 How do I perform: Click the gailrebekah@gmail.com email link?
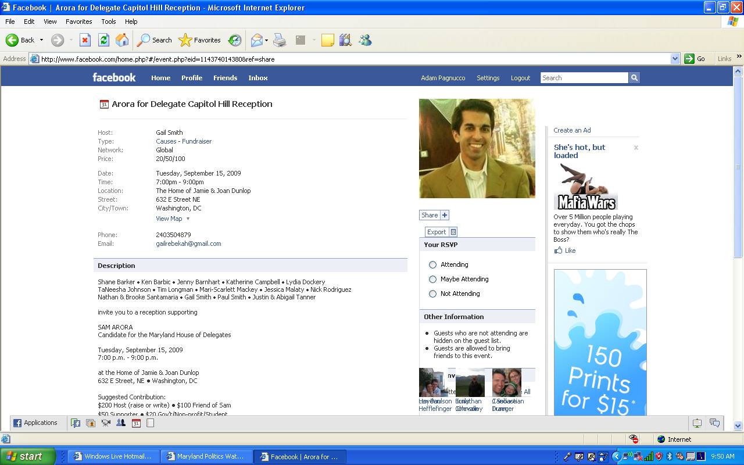[x=188, y=244]
